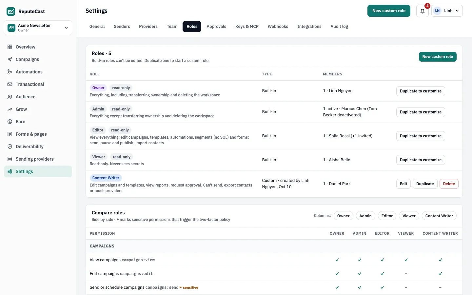Click the Settings sliders icon
472x295 pixels.
(10, 171)
